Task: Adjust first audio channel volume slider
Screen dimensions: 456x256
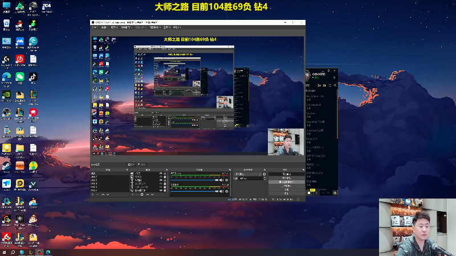Action: 194,180
